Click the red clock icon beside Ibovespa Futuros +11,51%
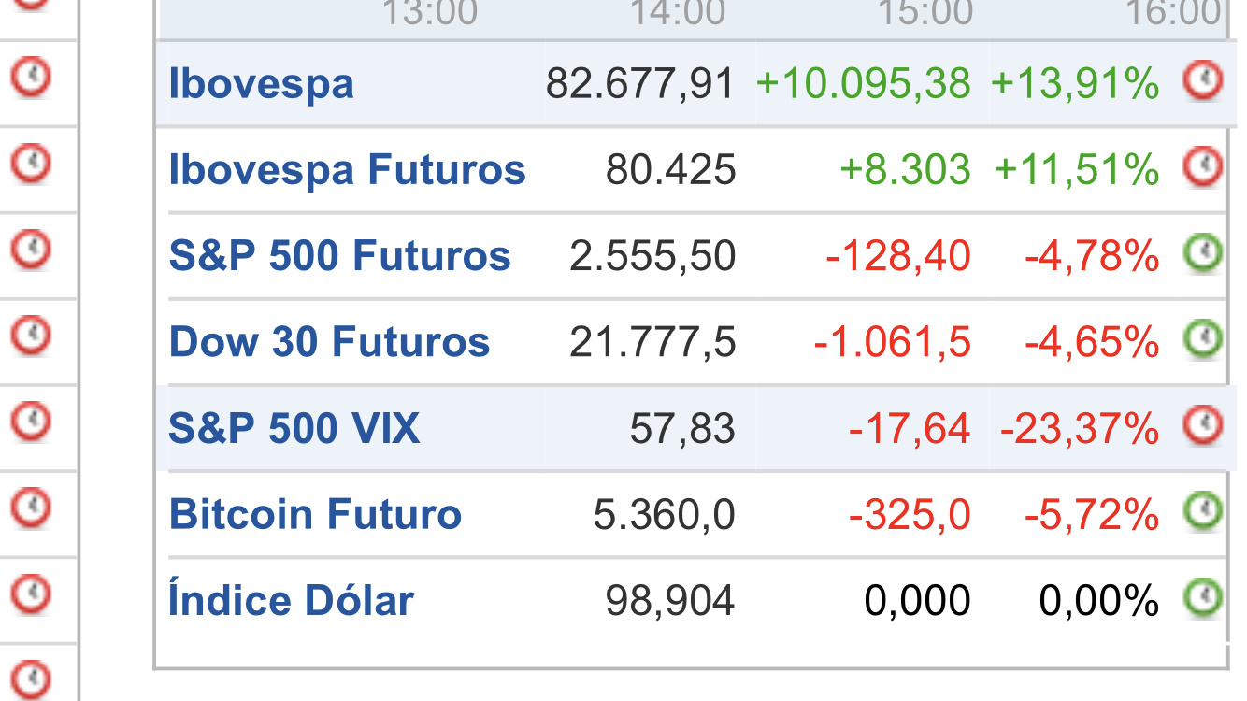The image size is (1247, 701). (1203, 167)
